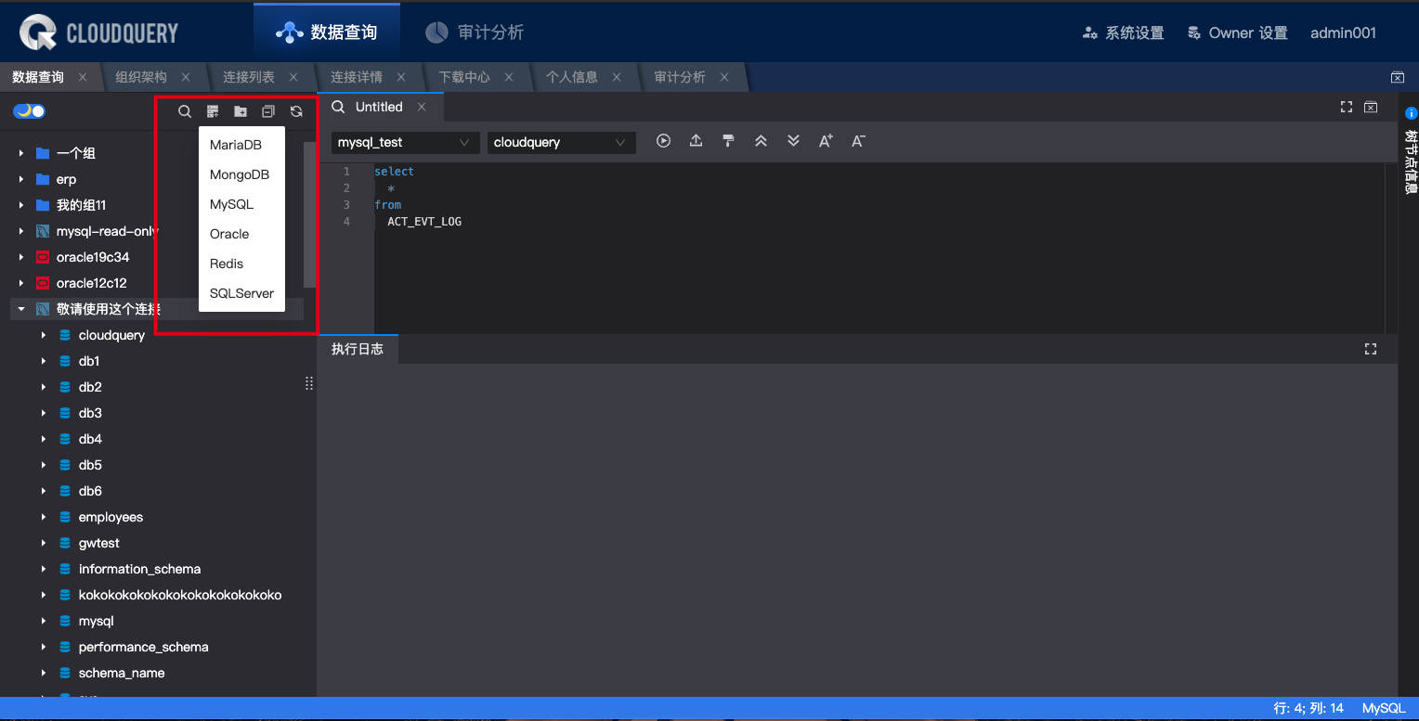
Task: Run the SQL query with the play button
Action: pyautogui.click(x=663, y=141)
